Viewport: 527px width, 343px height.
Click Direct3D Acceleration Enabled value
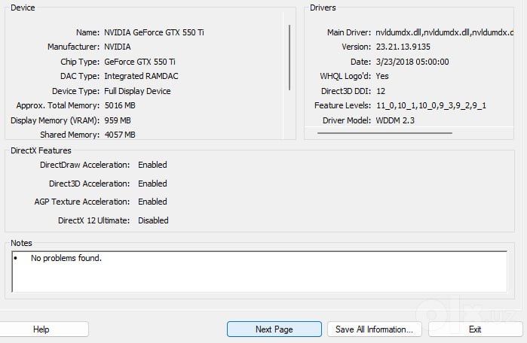tap(152, 184)
